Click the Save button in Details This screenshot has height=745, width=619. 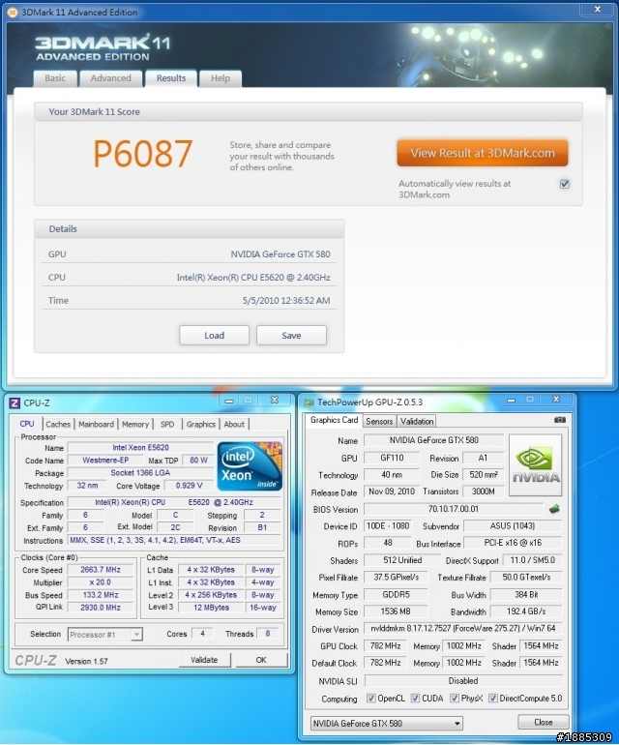coord(292,336)
